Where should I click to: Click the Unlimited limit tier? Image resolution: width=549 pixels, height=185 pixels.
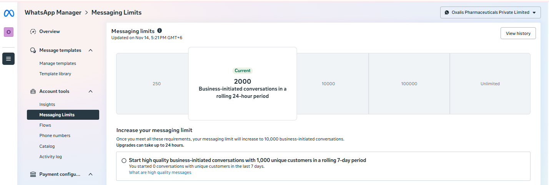coord(490,84)
